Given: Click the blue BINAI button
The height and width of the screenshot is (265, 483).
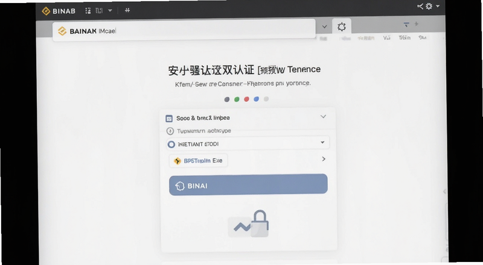Looking at the screenshot, I should click(x=248, y=184).
